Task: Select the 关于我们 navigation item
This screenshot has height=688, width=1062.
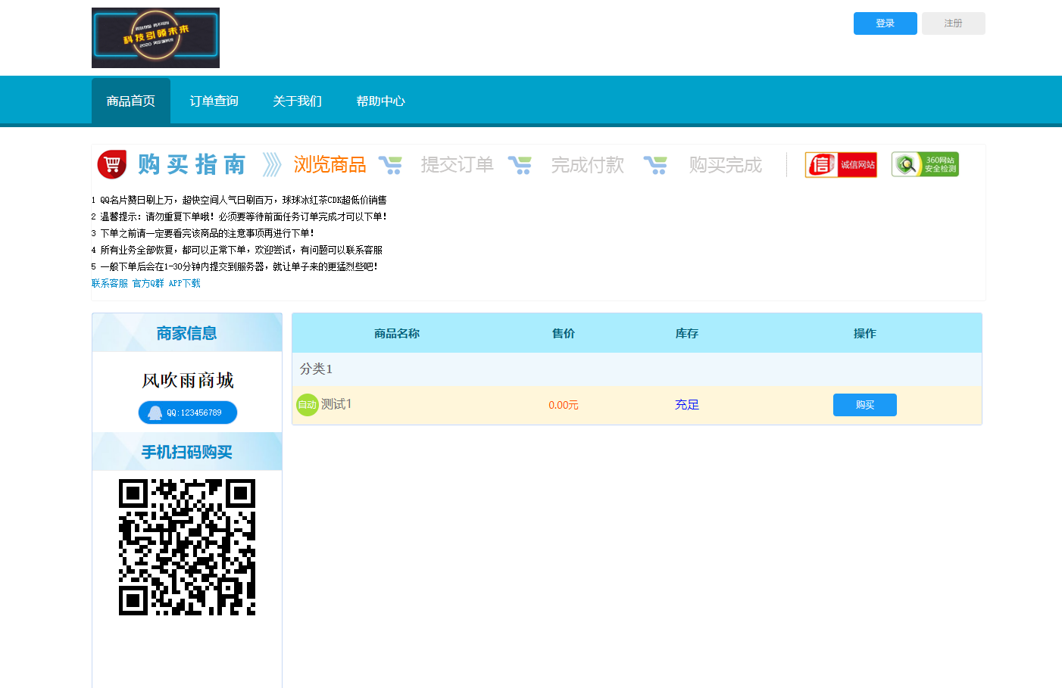Action: click(297, 100)
